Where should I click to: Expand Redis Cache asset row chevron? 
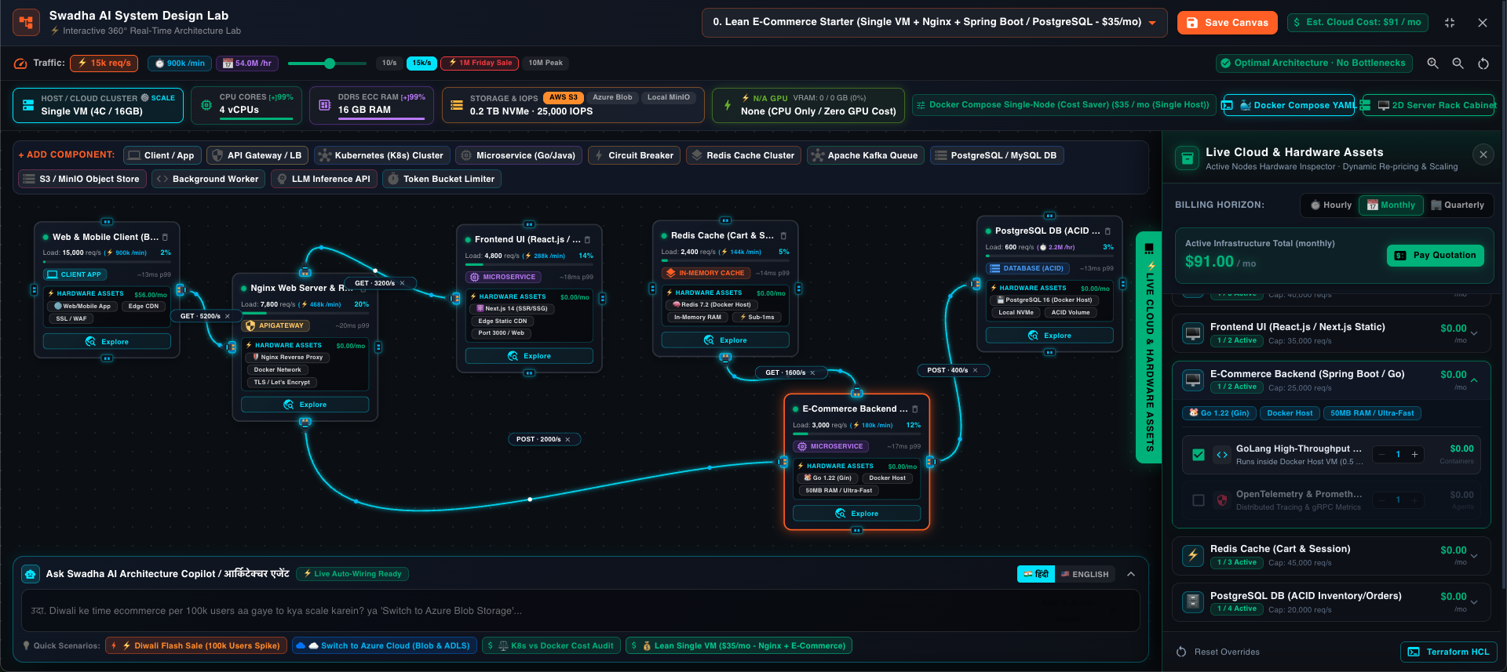(1474, 555)
